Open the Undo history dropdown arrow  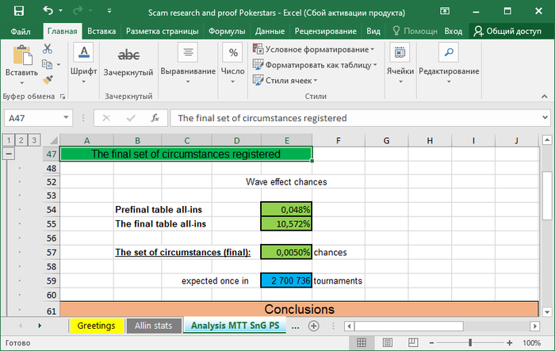(60, 10)
